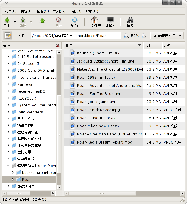Screen dimensions: 187x204
Task: Select Jack Jack Attack file icon
Action: coord(72,61)
